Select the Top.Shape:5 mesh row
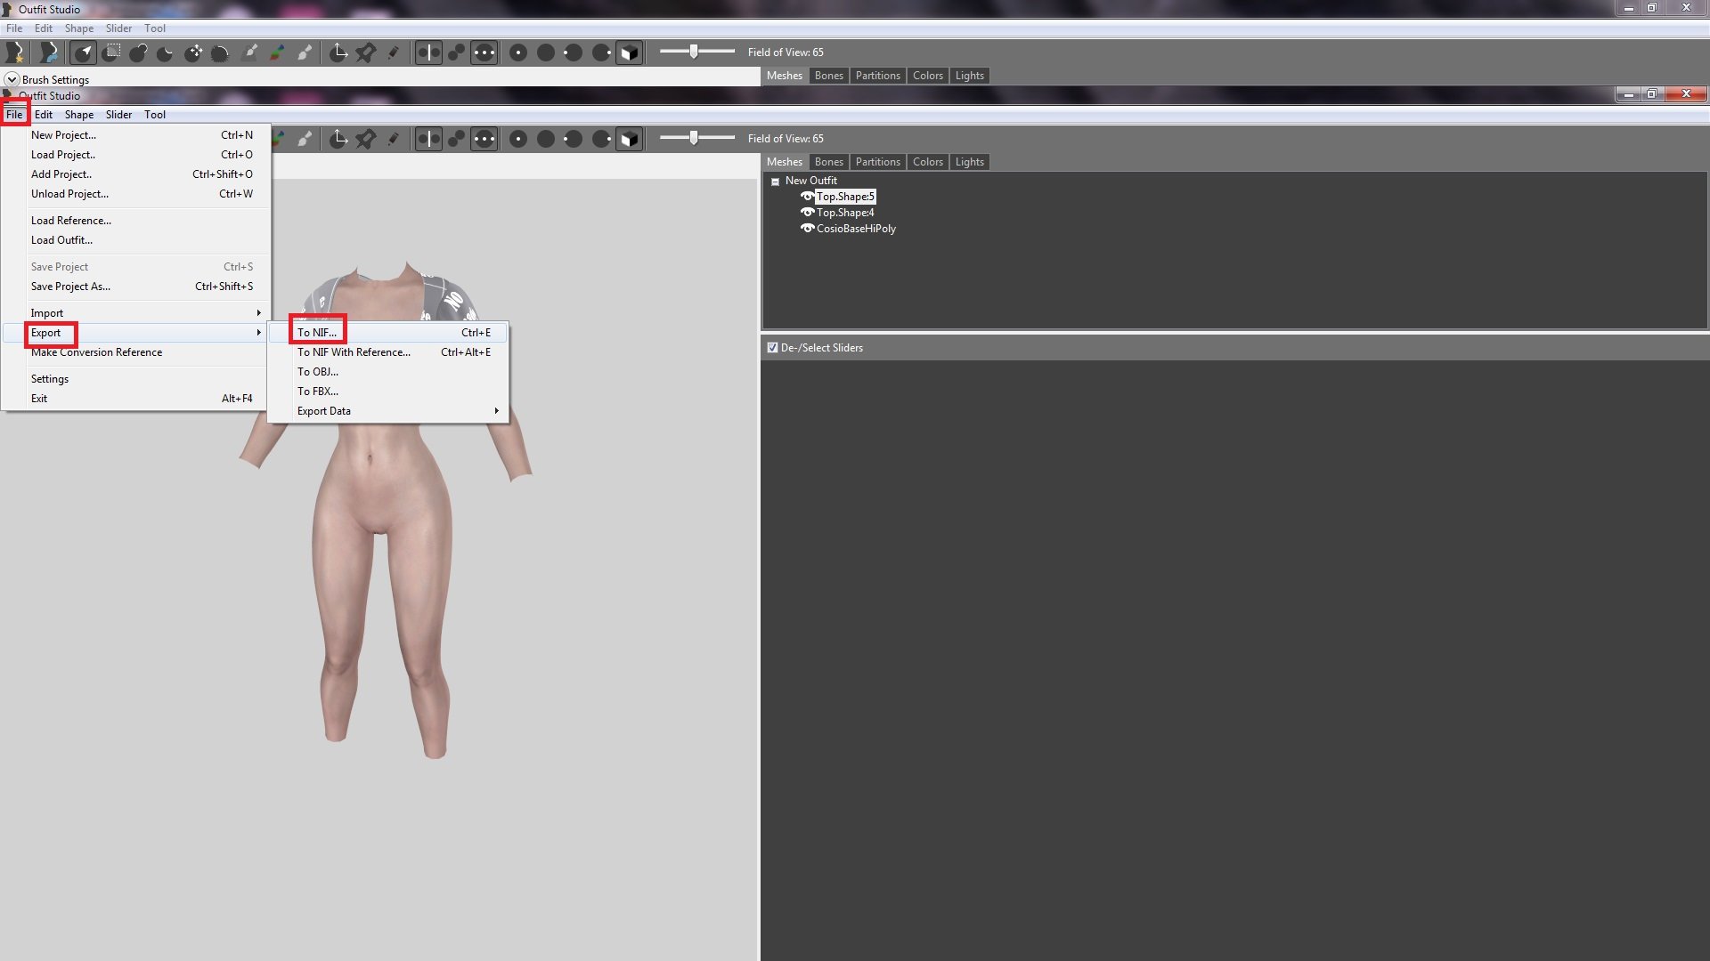1710x961 pixels. point(845,197)
